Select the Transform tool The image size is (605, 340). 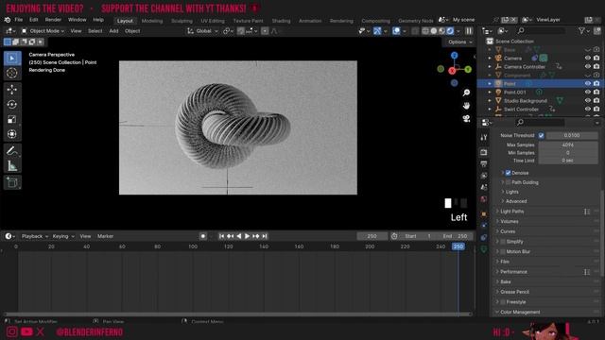click(12, 134)
